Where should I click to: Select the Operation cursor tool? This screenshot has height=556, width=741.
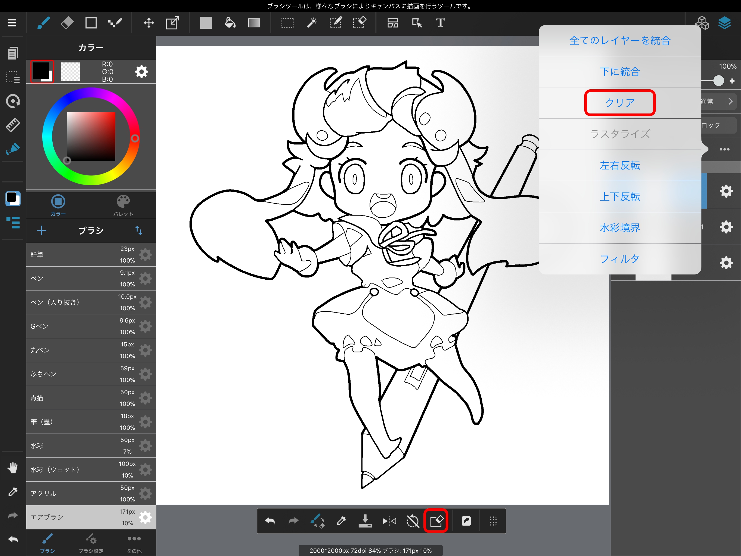[417, 23]
